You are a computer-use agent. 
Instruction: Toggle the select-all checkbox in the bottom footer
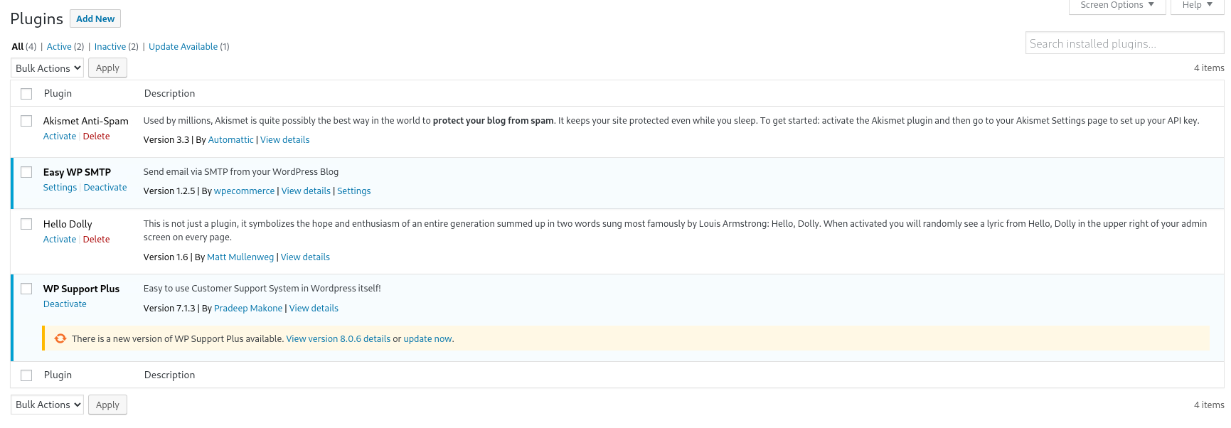(26, 375)
